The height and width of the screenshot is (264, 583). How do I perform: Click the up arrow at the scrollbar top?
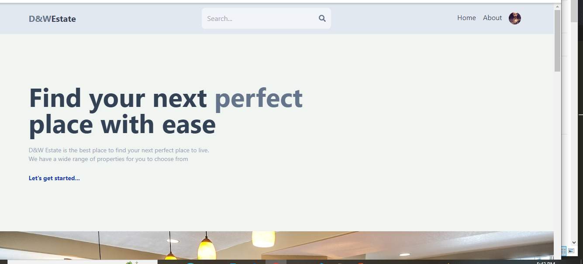(558, 6)
